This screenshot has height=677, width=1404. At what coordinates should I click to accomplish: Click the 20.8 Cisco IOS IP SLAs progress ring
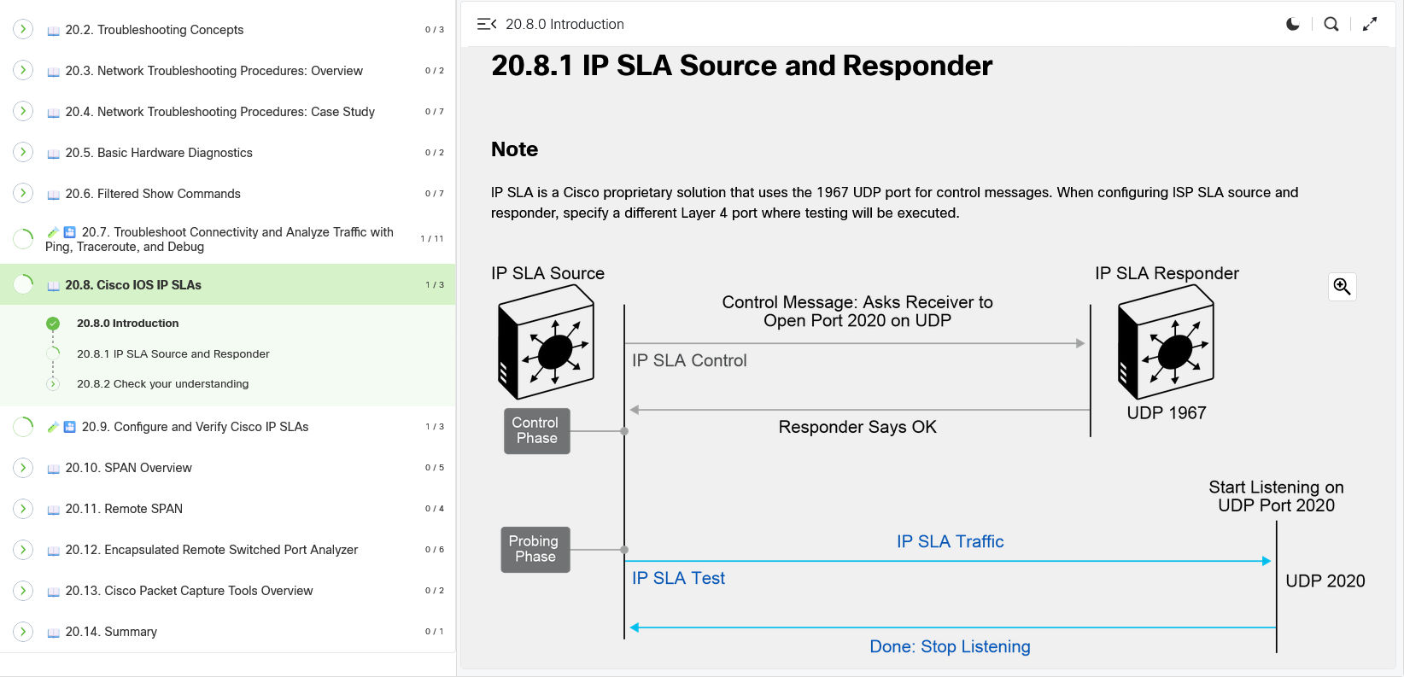coord(23,284)
